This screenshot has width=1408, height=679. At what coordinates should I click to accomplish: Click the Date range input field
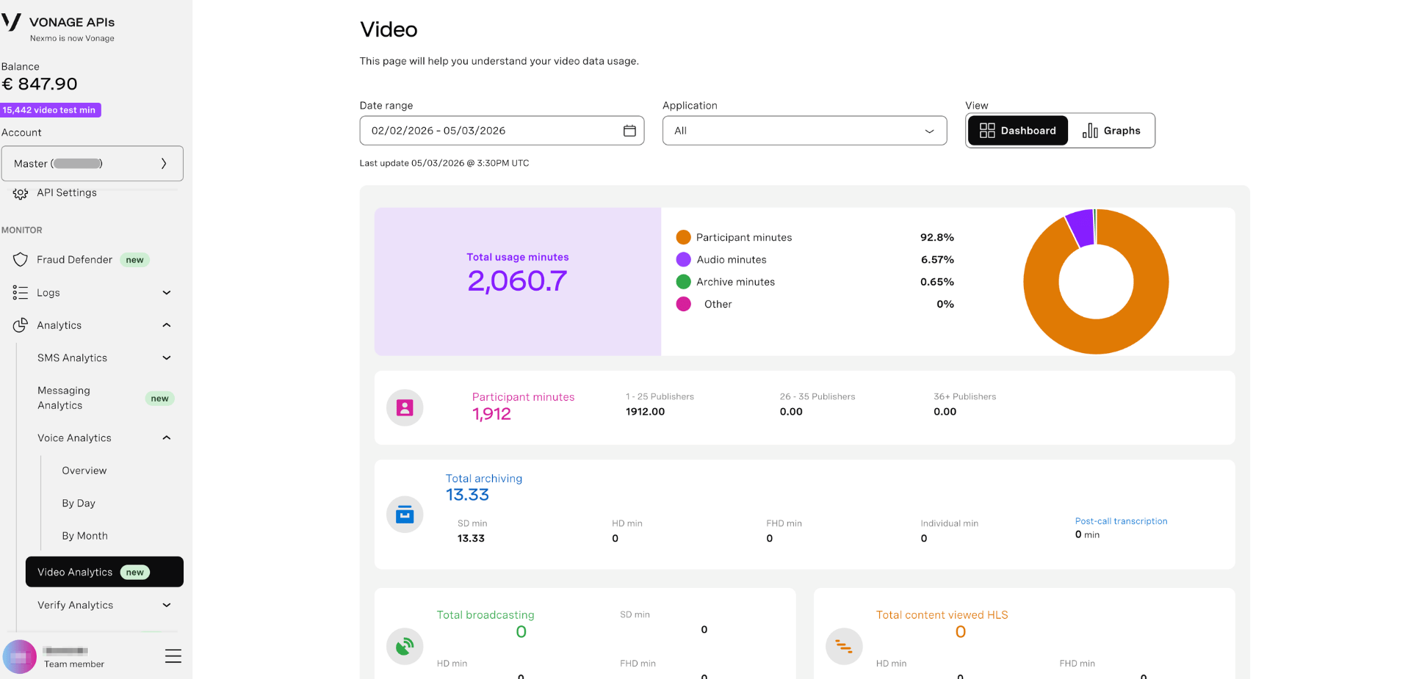tap(502, 131)
